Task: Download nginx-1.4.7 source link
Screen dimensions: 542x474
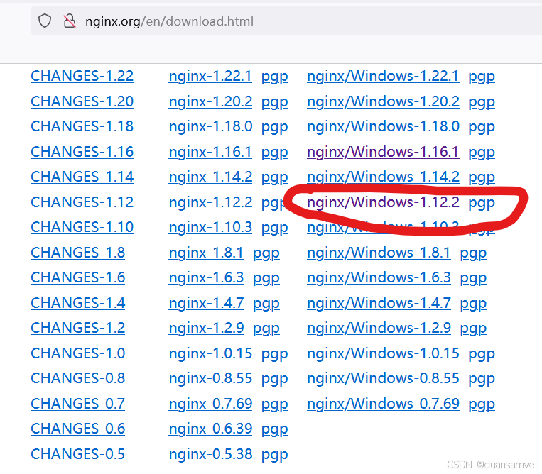Action: (206, 304)
